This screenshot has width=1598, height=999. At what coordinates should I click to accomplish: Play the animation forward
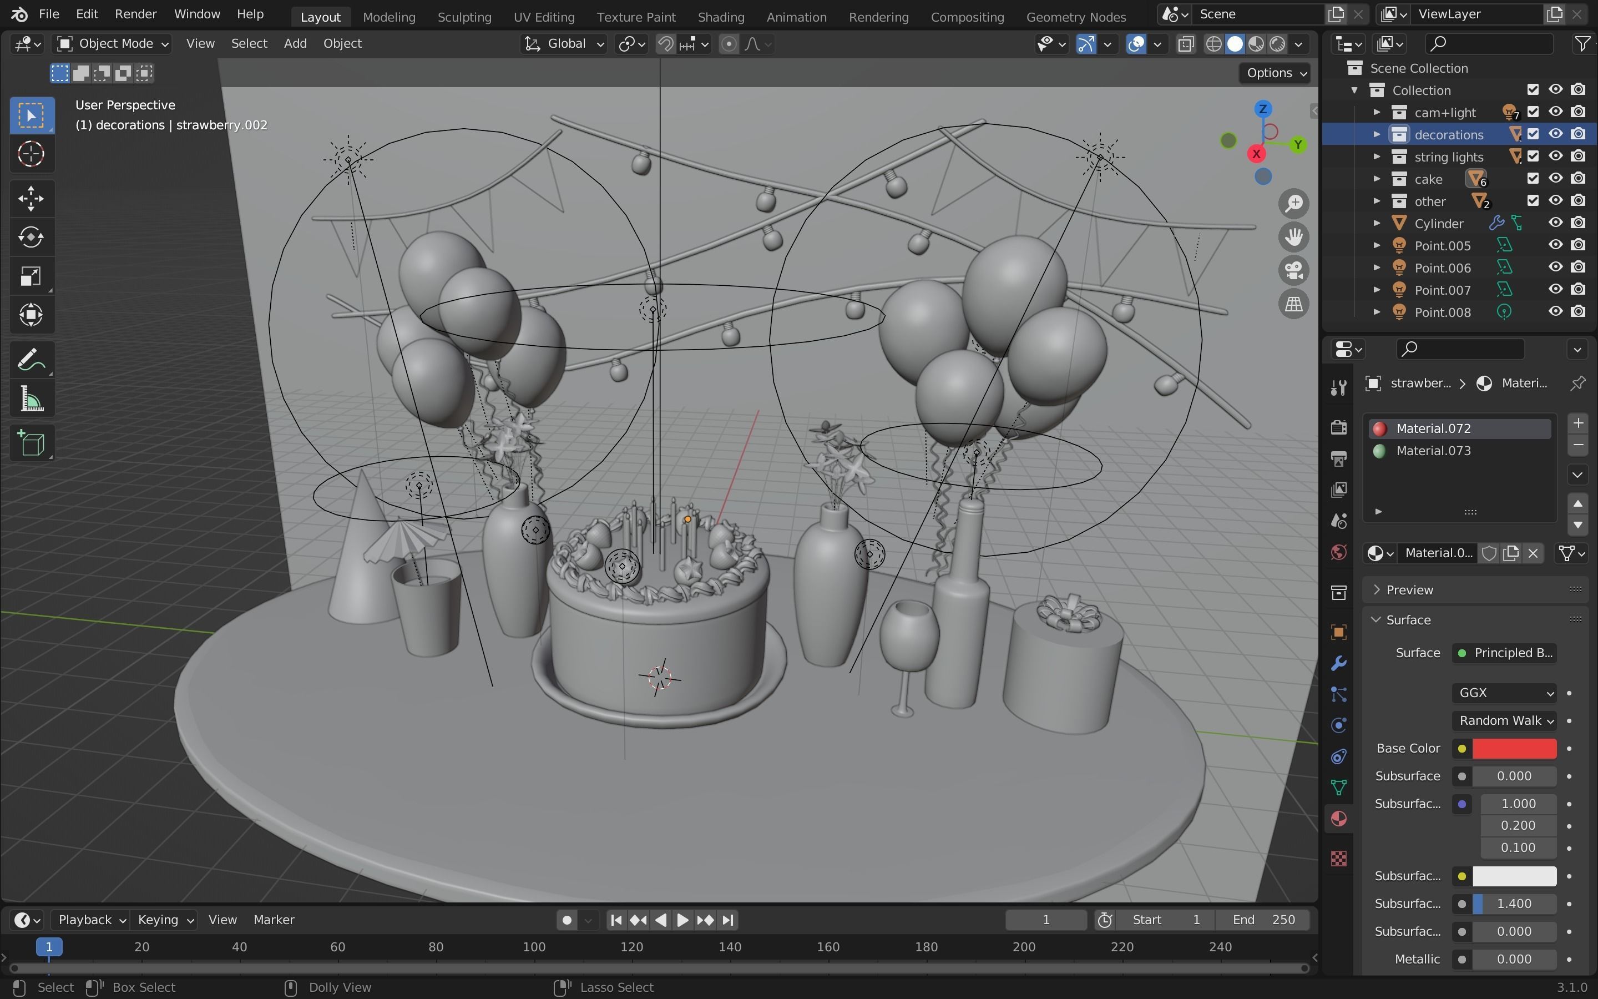pyautogui.click(x=682, y=920)
